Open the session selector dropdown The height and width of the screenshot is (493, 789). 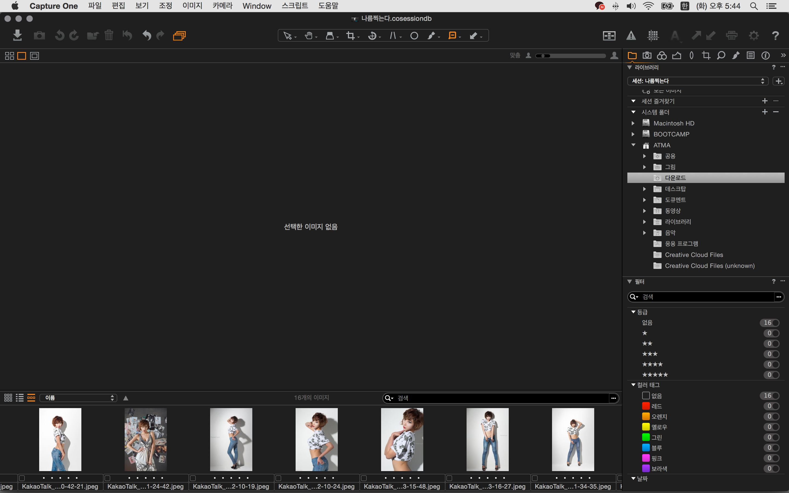[x=698, y=81]
